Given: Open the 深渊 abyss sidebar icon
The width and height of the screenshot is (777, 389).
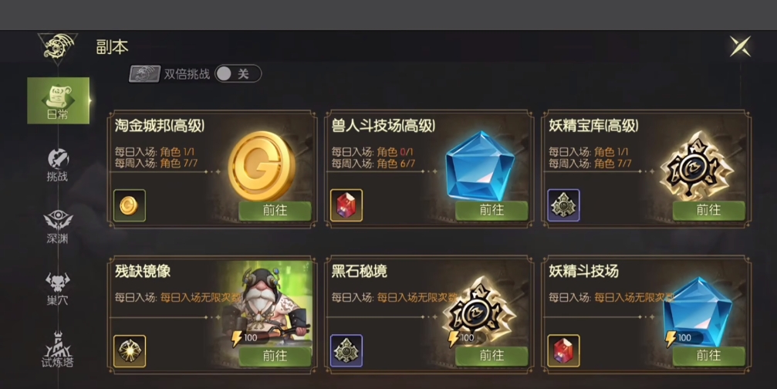Looking at the screenshot, I should click(58, 227).
